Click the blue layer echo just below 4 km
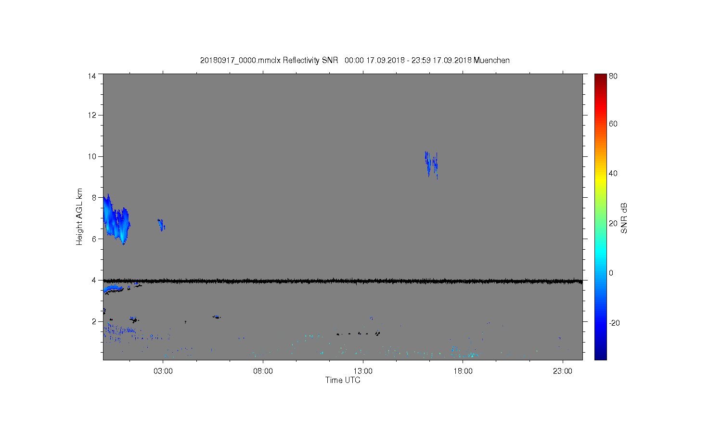This screenshot has width=722, height=433. (114, 289)
